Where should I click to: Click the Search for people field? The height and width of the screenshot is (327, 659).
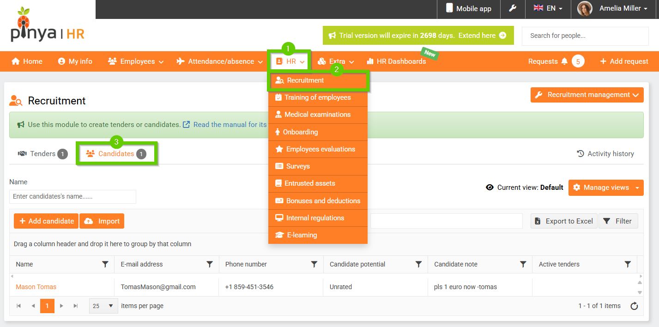point(585,36)
